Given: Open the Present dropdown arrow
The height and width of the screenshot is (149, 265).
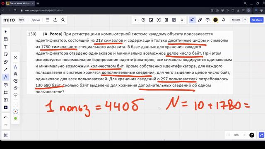Looking at the screenshot, I should (x=245, y=20).
